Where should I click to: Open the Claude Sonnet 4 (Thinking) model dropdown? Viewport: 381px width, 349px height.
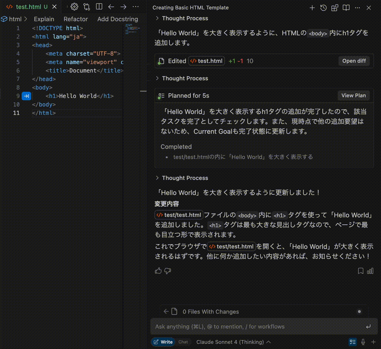pyautogui.click(x=233, y=342)
